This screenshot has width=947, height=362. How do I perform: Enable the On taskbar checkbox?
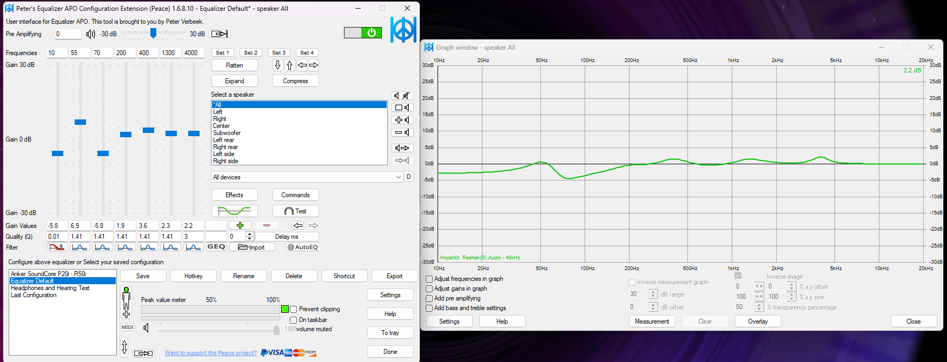coord(294,320)
